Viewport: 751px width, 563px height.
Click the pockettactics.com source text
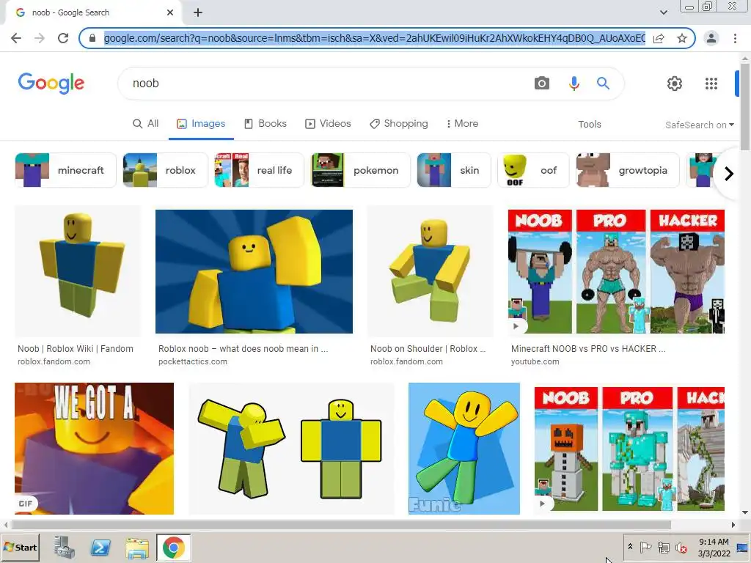pos(193,362)
